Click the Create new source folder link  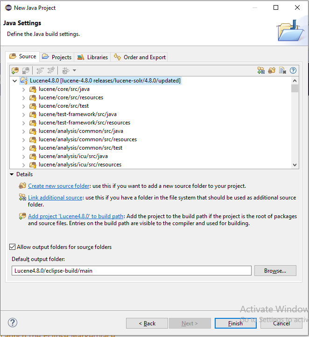(58, 186)
